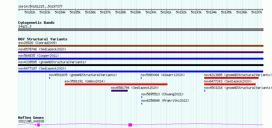Click the red nsv4213885 variant bar
Viewport: 272px width, 128px height.
pyautogui.click(x=231, y=78)
